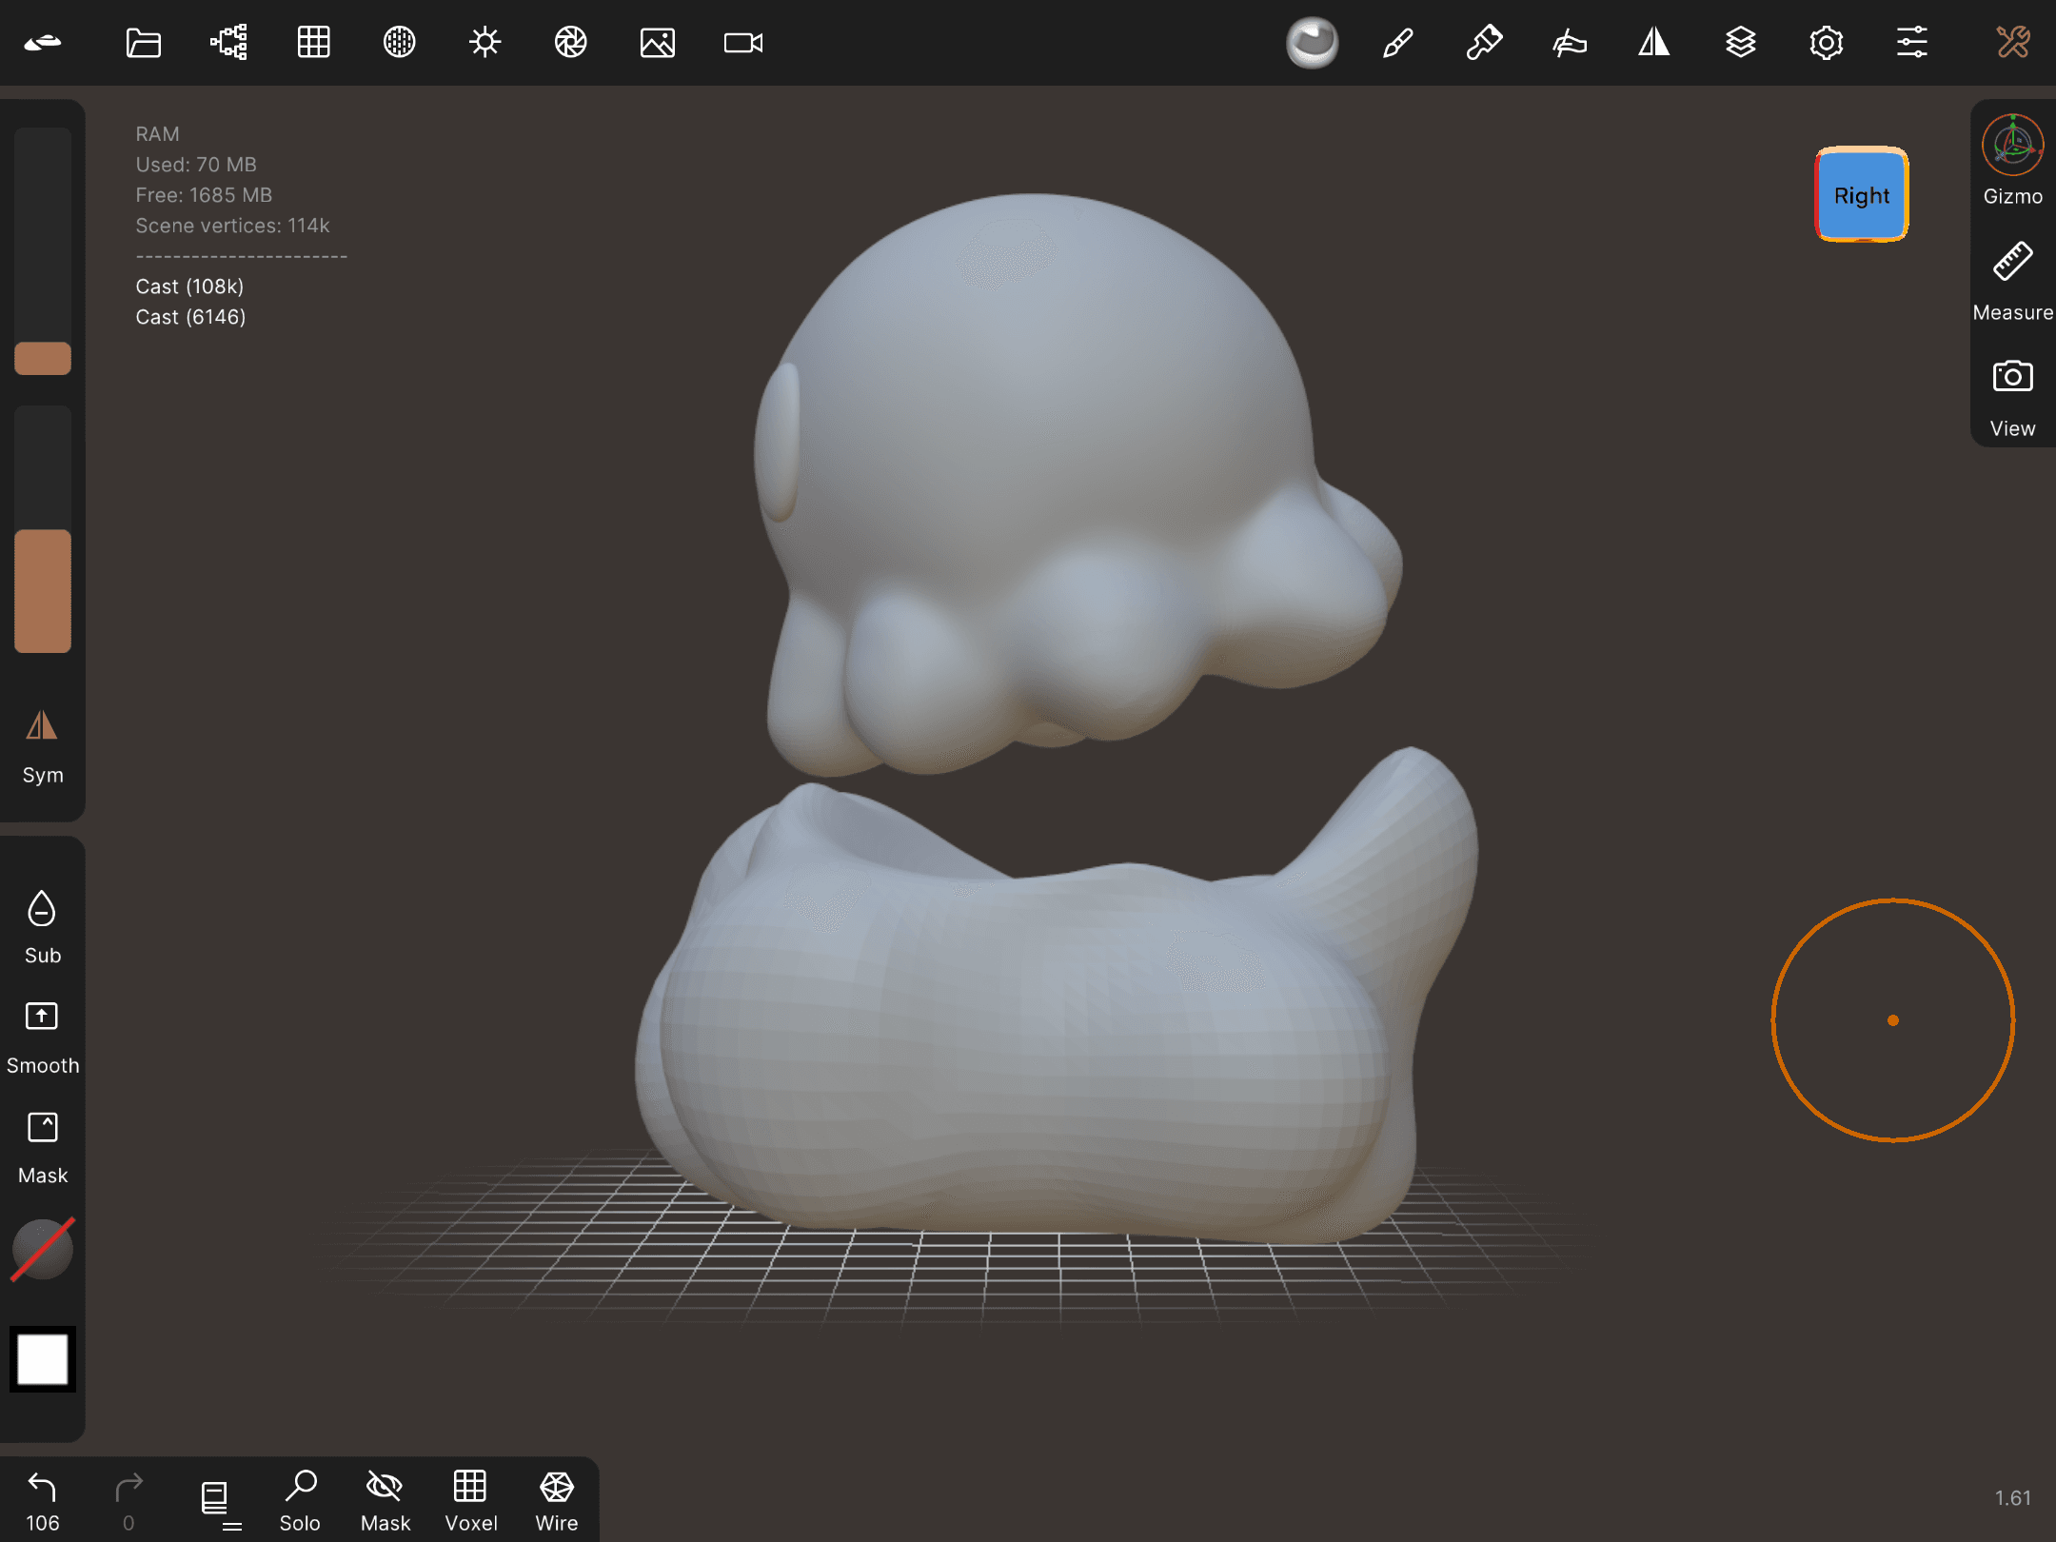
Task: Click the white color swatch
Action: [x=42, y=1358]
